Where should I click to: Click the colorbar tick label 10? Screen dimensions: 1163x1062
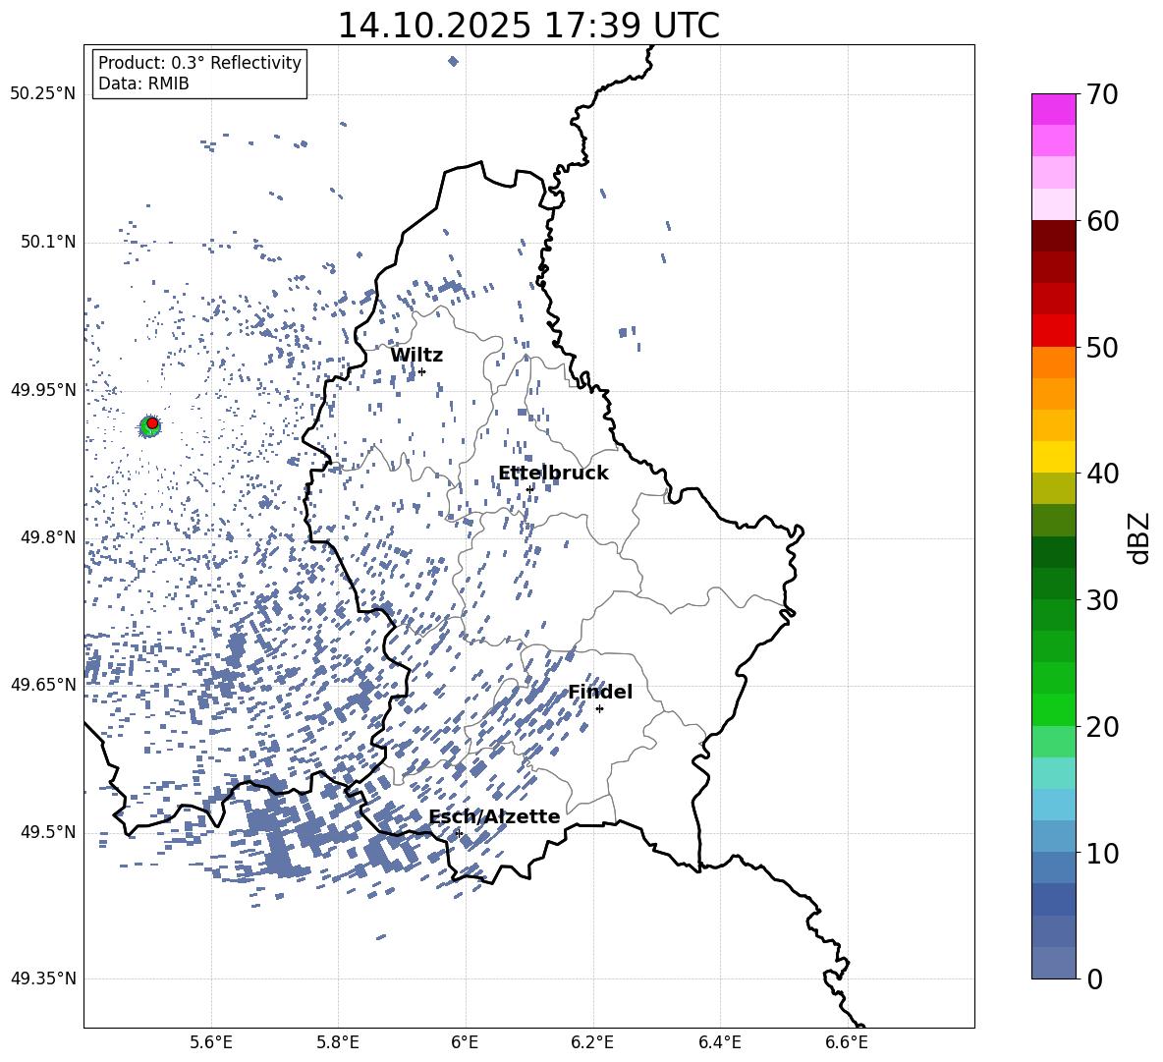[x=1102, y=854]
